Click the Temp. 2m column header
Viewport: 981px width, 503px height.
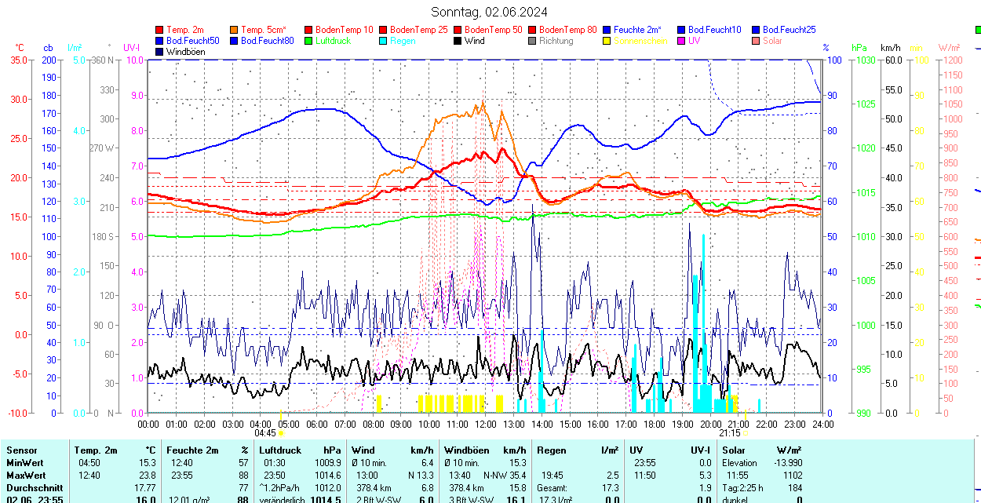click(96, 450)
